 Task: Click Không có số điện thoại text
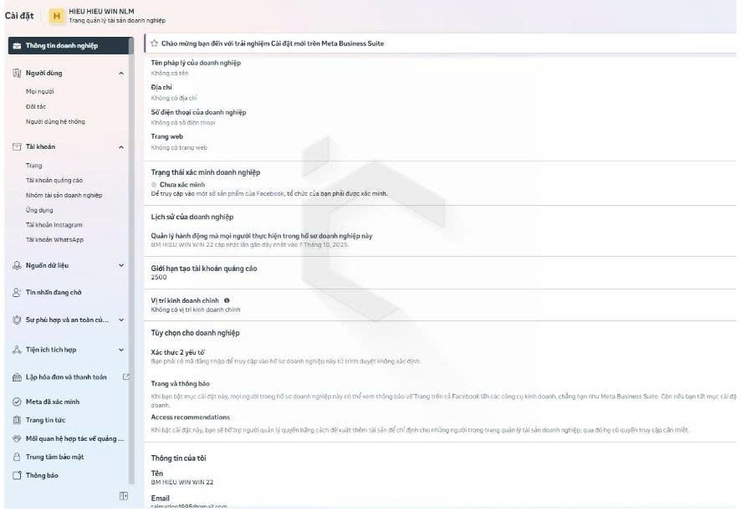183,122
